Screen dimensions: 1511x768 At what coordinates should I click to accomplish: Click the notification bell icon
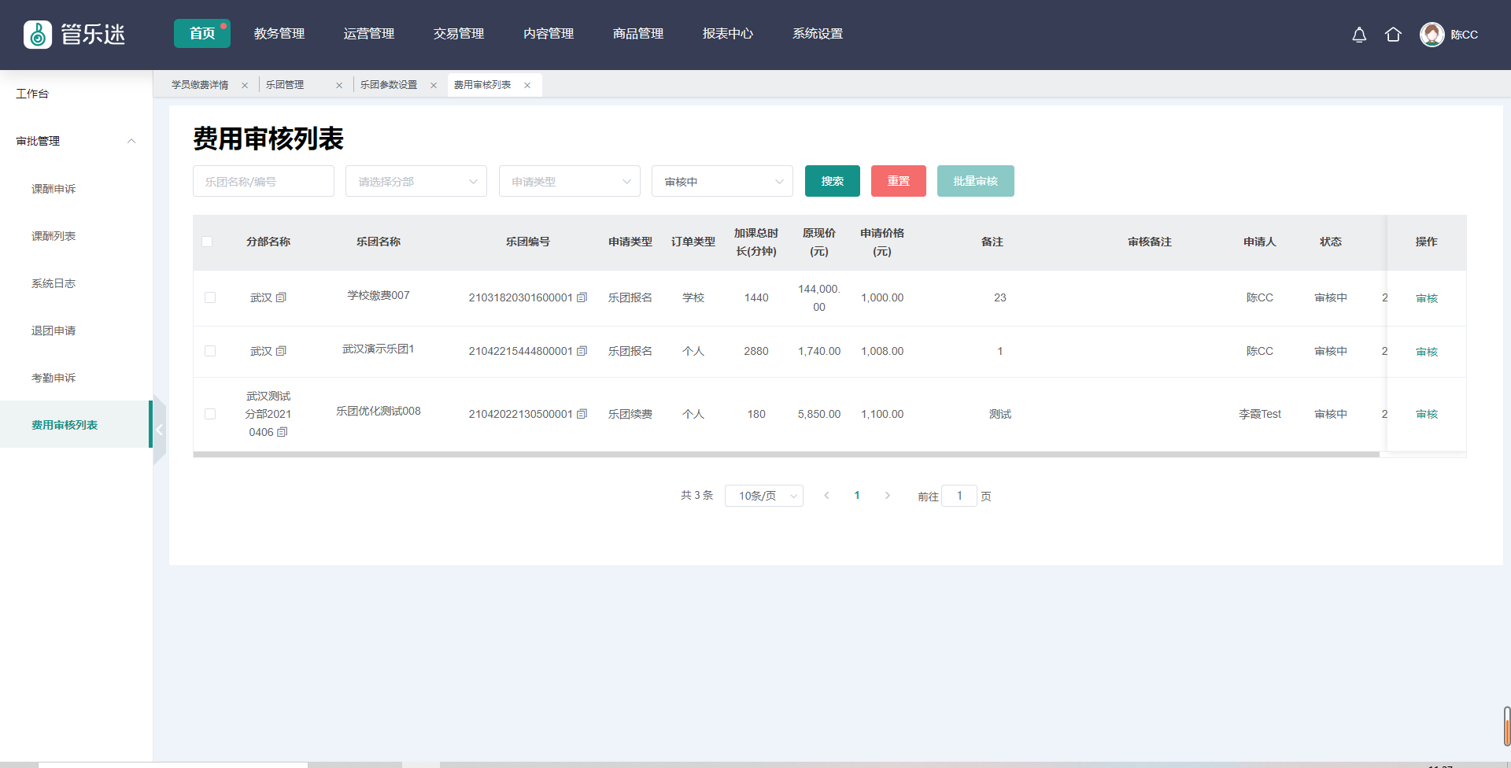1359,35
